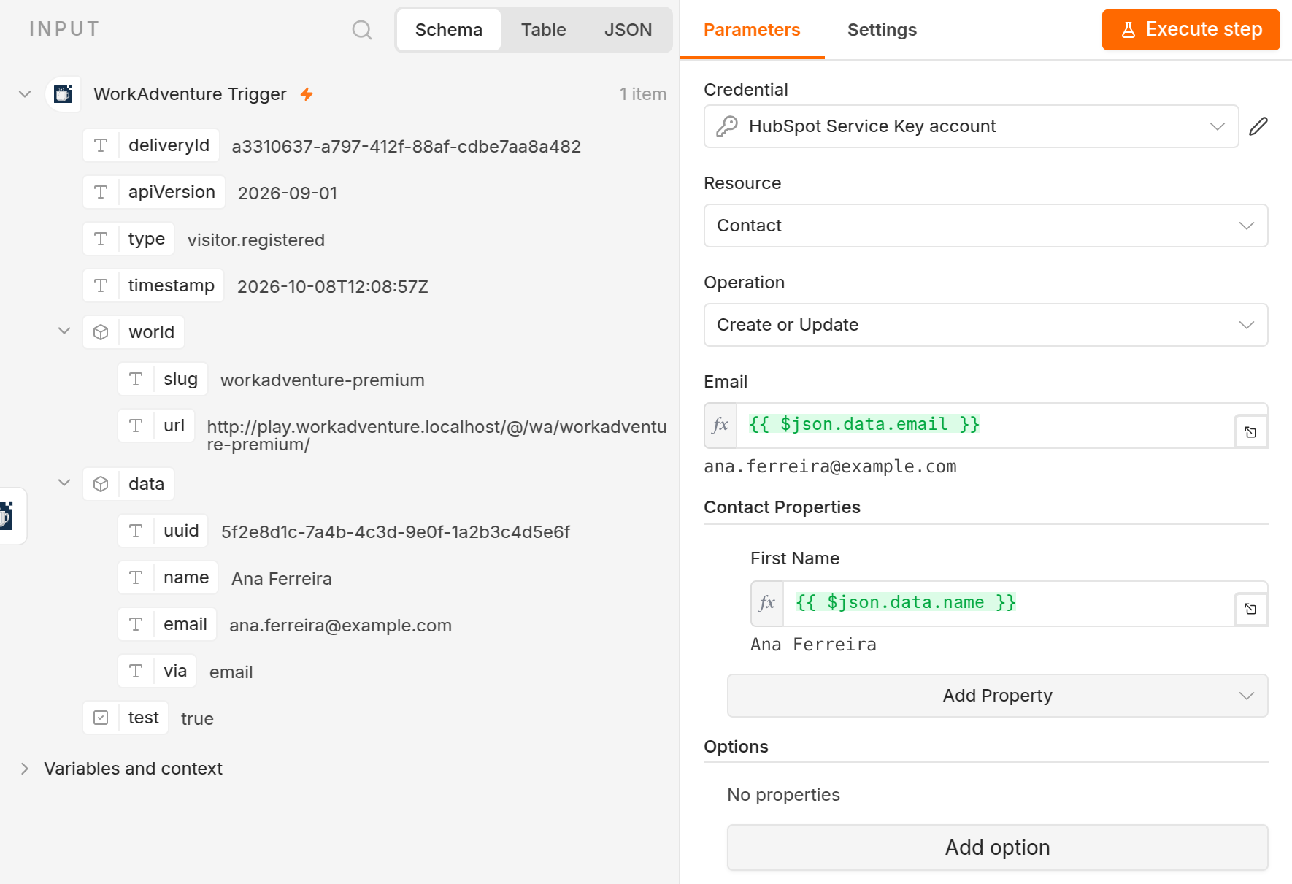The height and width of the screenshot is (884, 1292).
Task: Click fx icon of First Name field
Action: (767, 604)
